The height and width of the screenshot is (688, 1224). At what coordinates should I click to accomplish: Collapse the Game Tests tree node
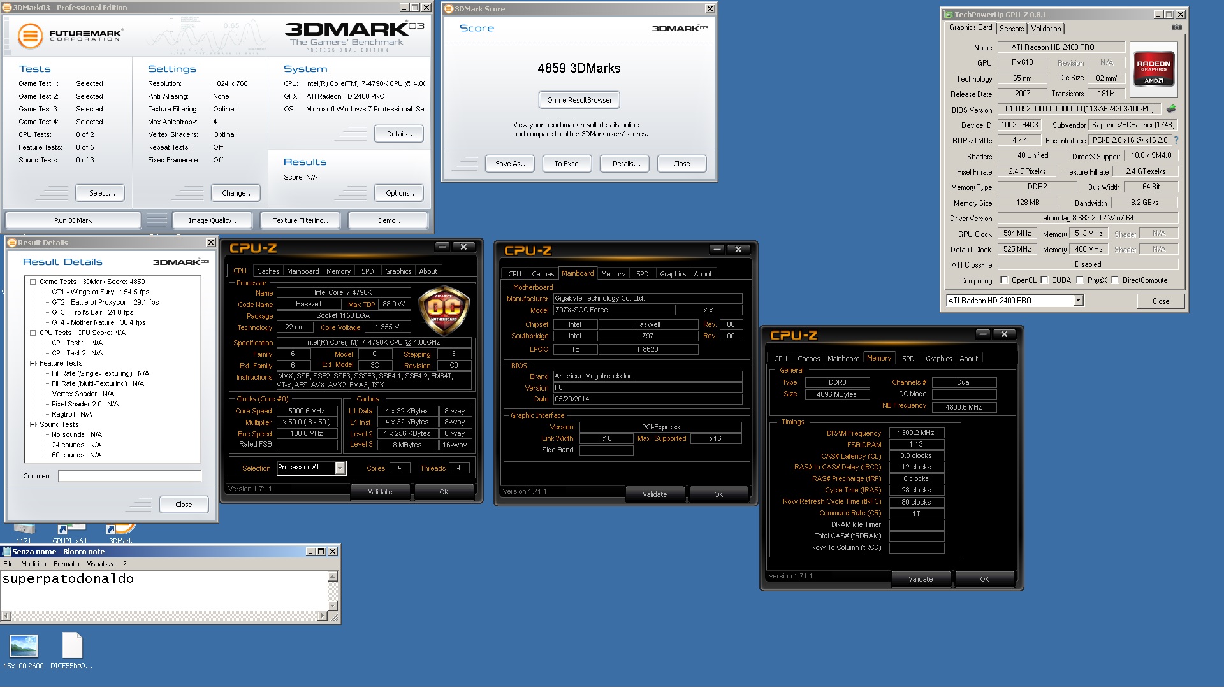click(33, 282)
